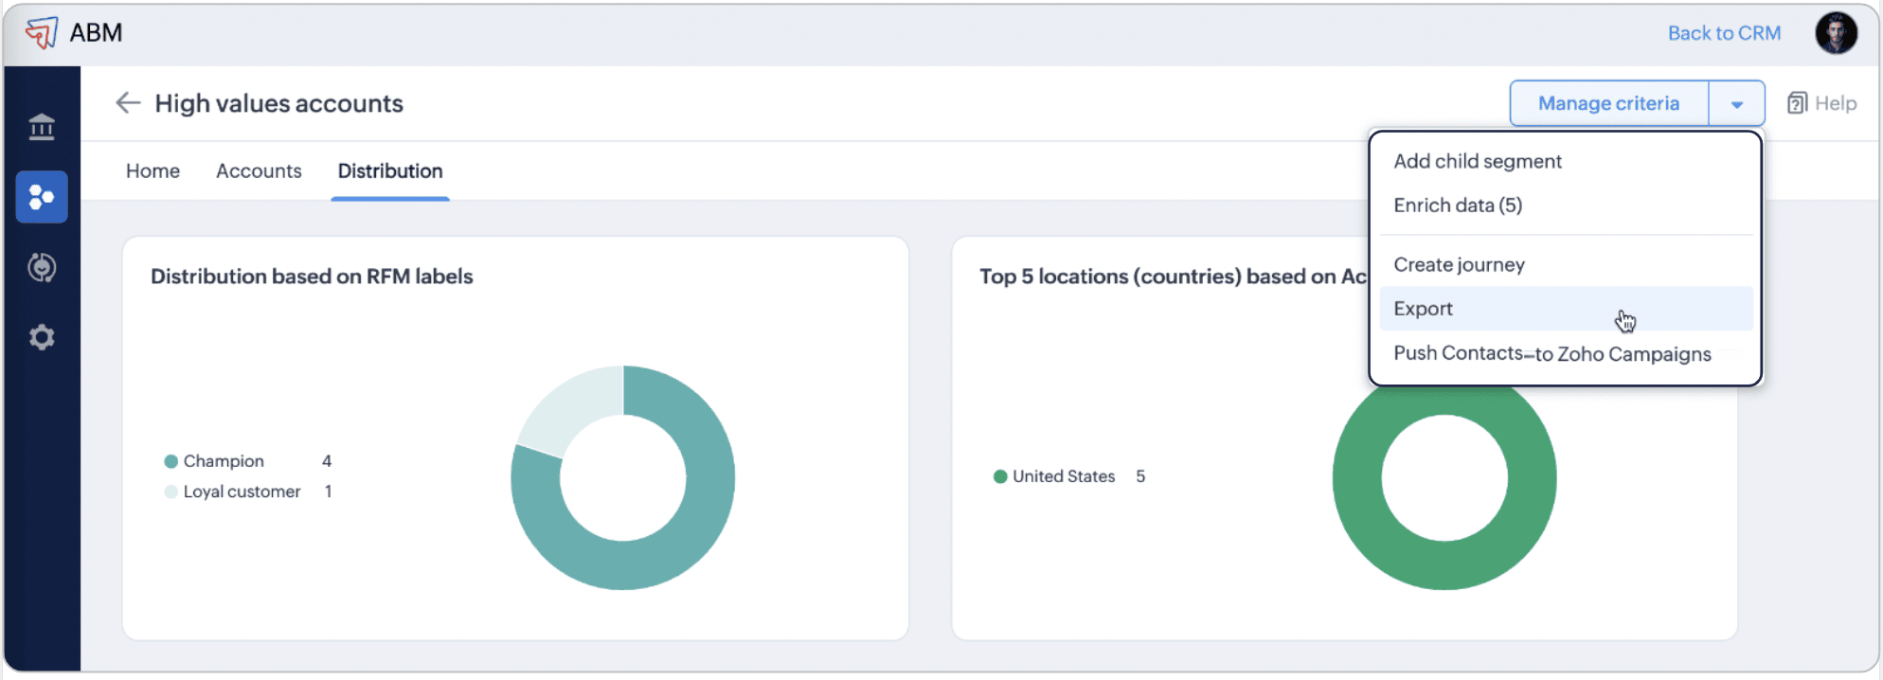Click the Champion legend color dot

[171, 461]
